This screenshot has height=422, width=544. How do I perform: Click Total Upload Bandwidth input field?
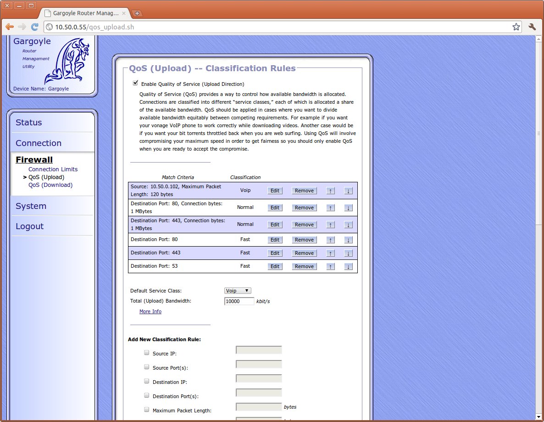tap(239, 301)
